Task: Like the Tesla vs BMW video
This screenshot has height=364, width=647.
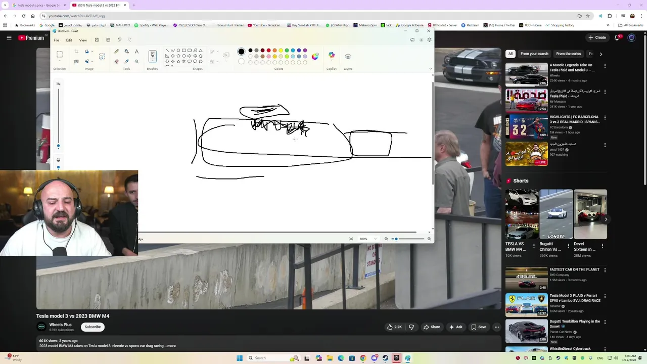Action: [394, 327]
